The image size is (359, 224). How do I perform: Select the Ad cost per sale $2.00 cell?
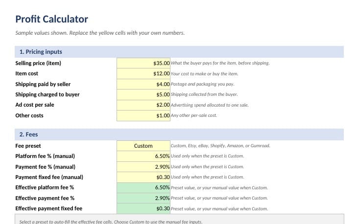144,105
